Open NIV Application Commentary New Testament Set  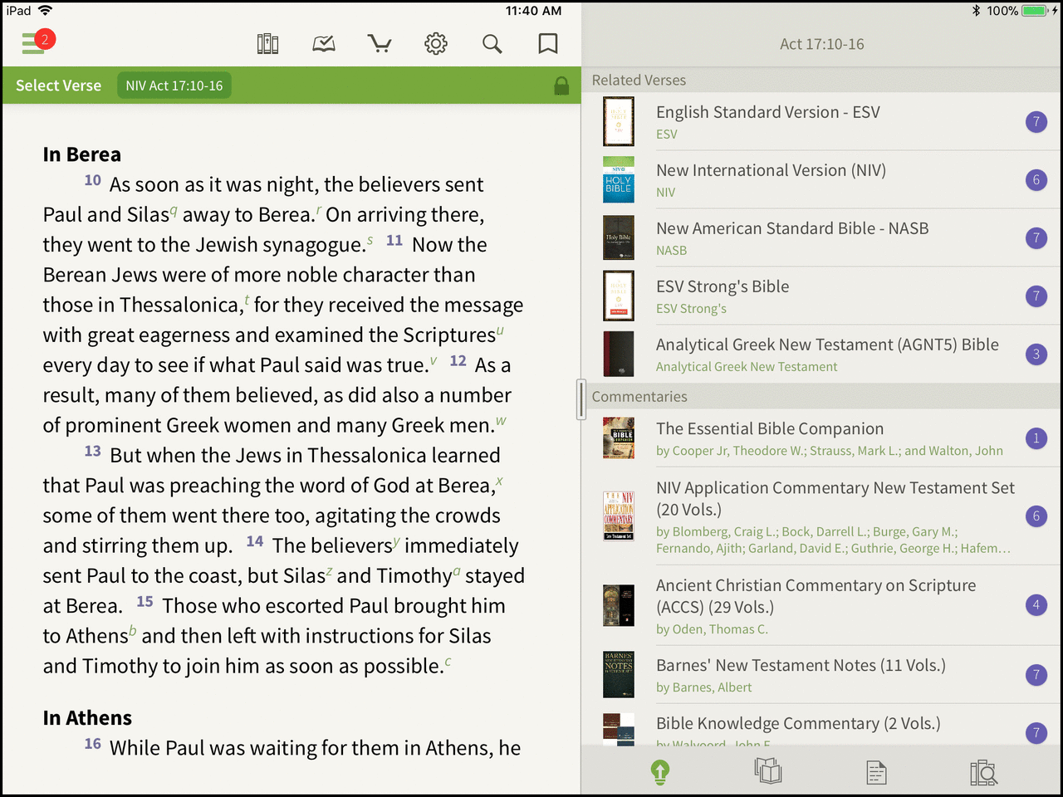click(x=822, y=516)
